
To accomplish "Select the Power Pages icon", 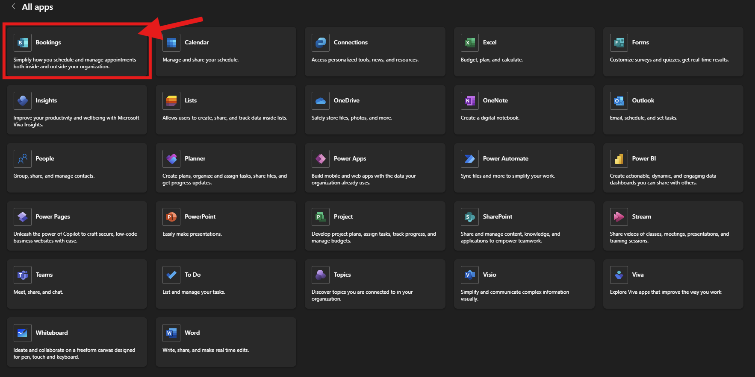I will click(x=22, y=217).
